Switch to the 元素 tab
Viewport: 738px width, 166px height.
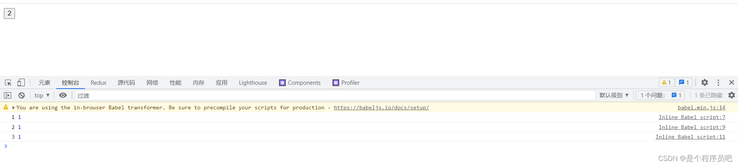[44, 83]
